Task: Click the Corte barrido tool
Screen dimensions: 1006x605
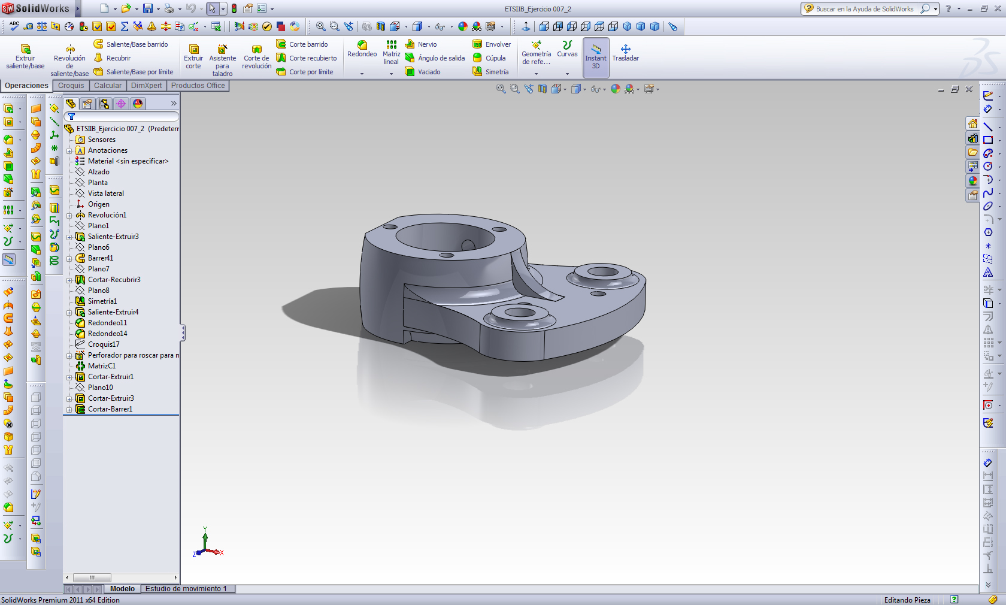Action: pyautogui.click(x=302, y=44)
